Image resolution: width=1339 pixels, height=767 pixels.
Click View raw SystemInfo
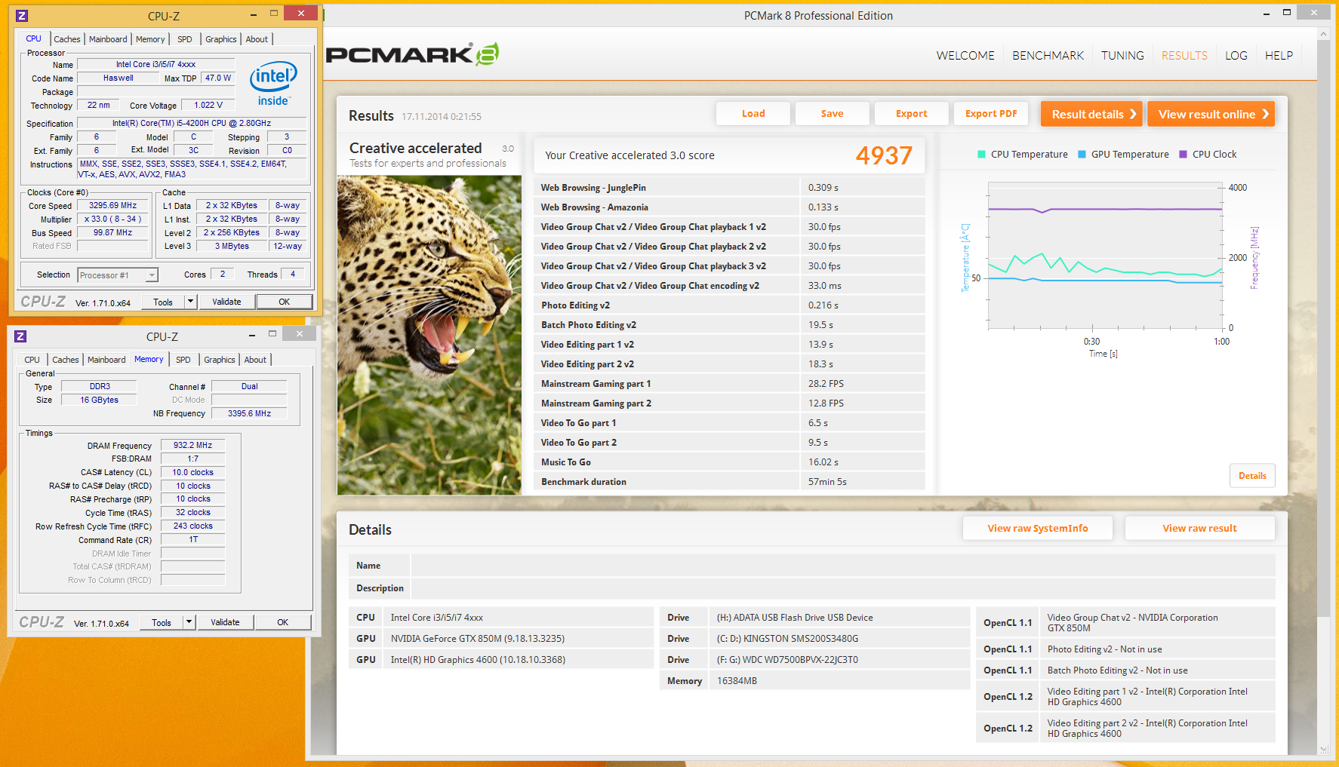(x=1038, y=529)
